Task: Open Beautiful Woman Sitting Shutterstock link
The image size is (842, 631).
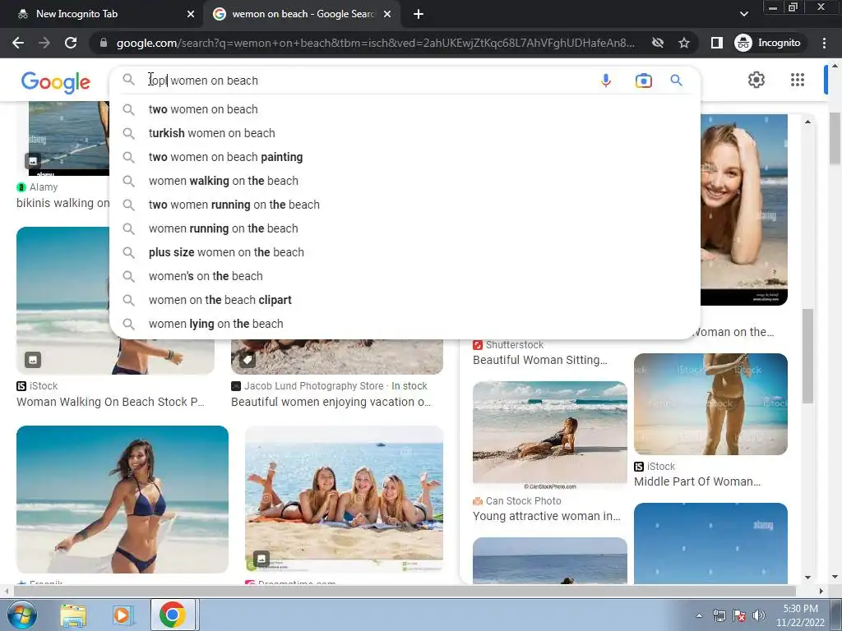Action: 540,360
